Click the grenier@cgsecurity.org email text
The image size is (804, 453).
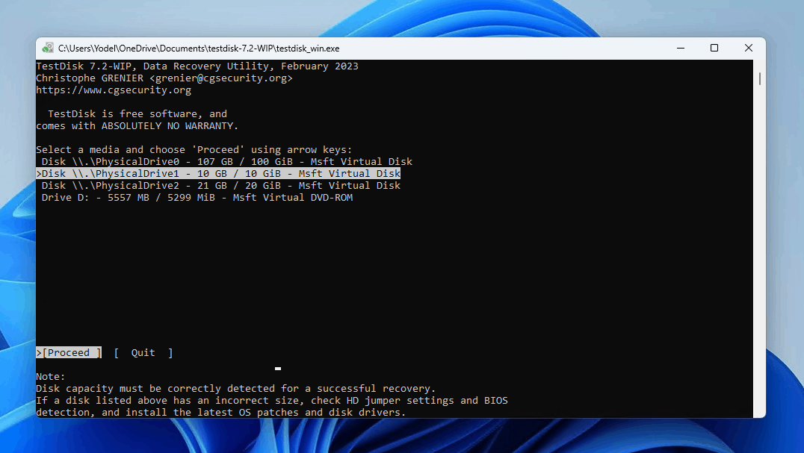[x=221, y=78]
